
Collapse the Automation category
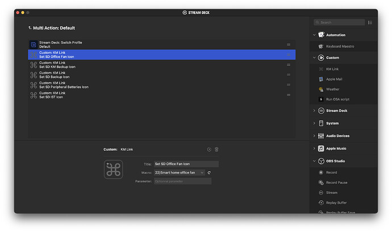click(314, 35)
